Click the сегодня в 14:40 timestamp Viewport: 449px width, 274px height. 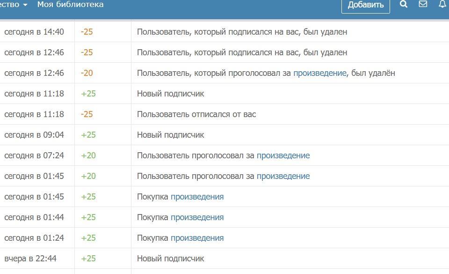(x=34, y=32)
